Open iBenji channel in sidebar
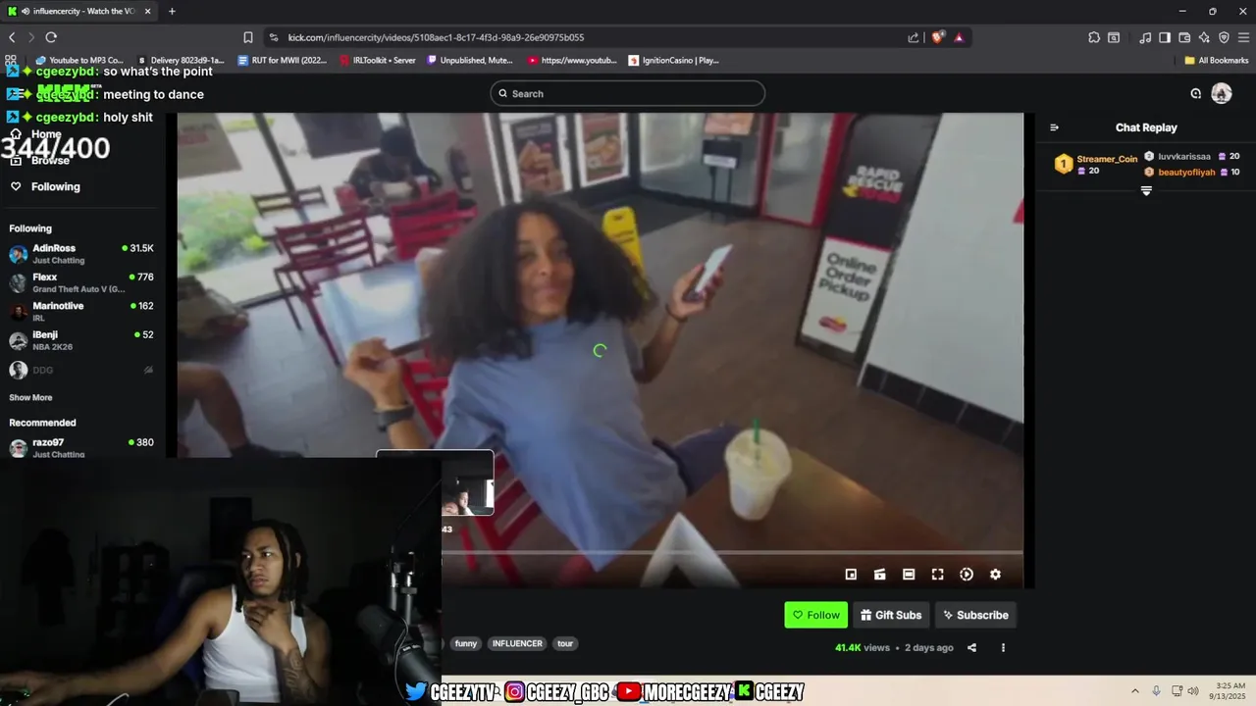Screen dimensions: 1256x706 (81, 340)
